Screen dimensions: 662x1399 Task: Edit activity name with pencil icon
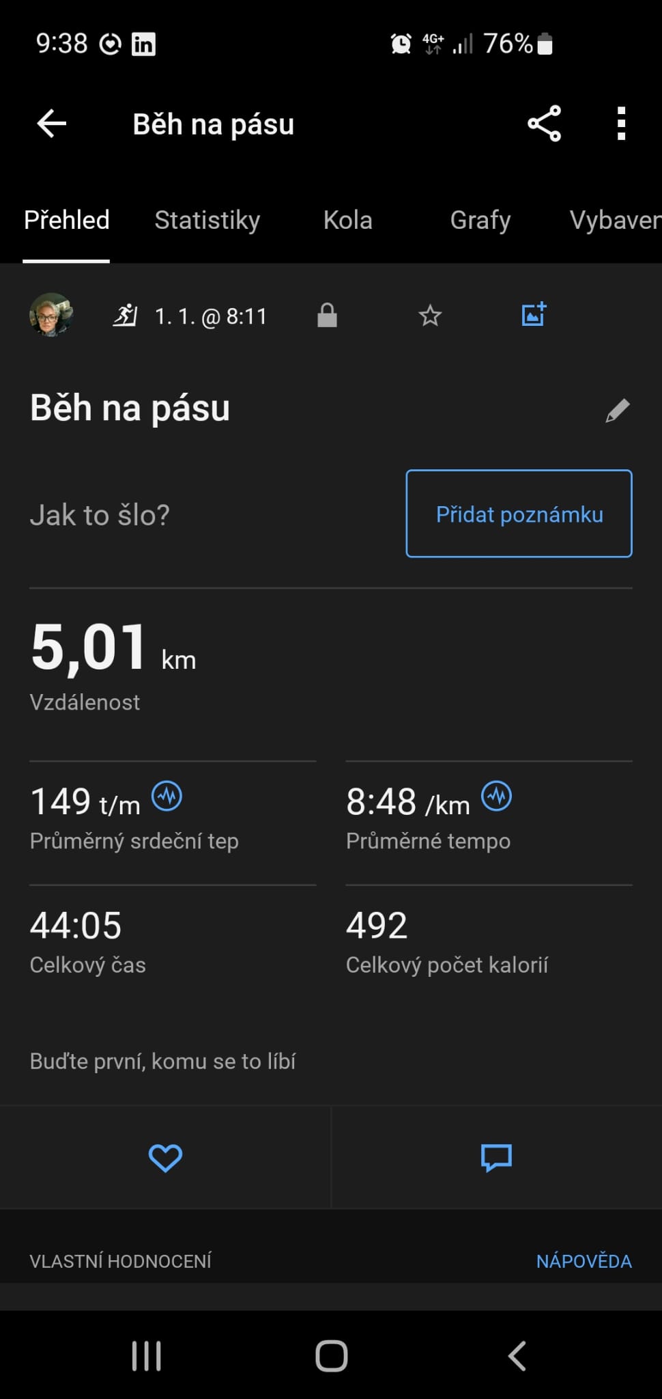coord(618,411)
